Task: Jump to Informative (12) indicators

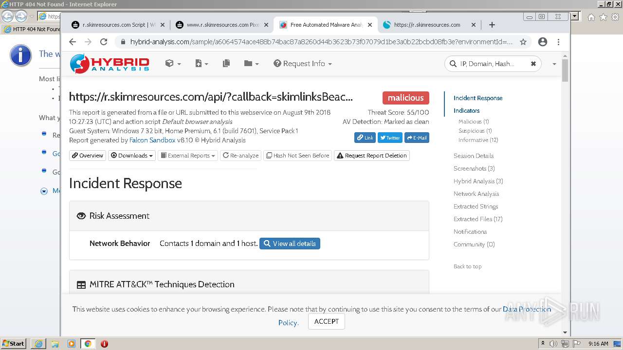Action: 478,140
